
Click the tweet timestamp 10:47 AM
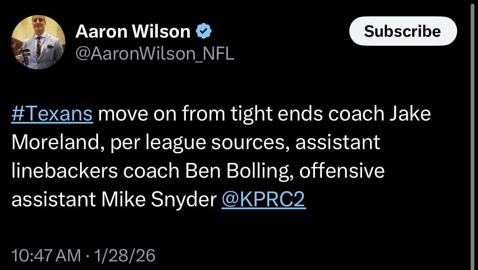point(46,255)
